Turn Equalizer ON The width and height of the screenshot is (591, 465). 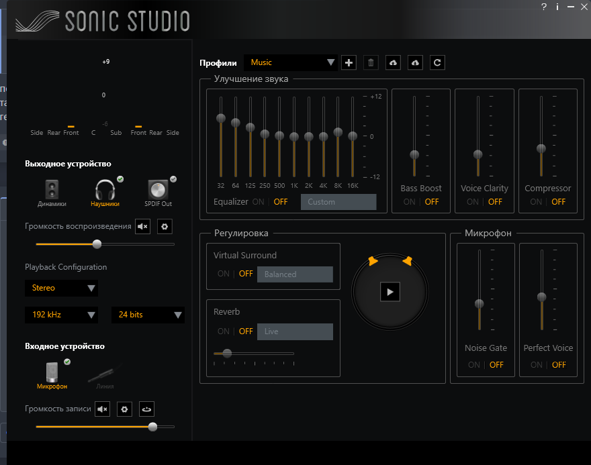tap(258, 202)
